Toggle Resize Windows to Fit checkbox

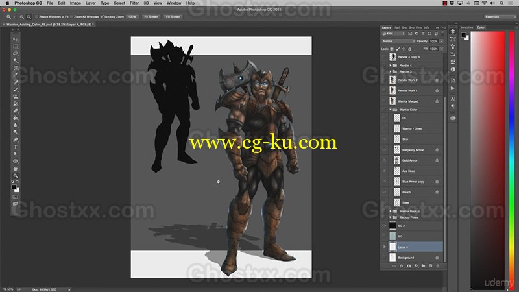36,17
